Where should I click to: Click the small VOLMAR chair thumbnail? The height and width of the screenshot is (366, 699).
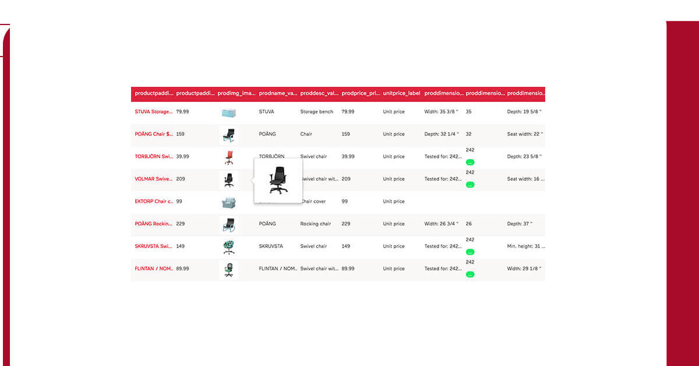pyautogui.click(x=228, y=180)
